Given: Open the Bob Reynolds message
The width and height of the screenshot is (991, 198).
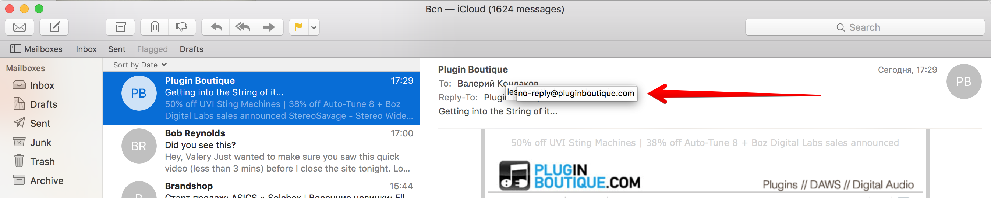Looking at the screenshot, I should coord(261,151).
